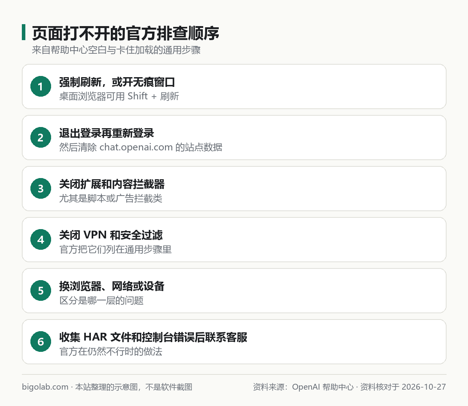Select the line 官方把它们列在通用步骤里
Screen dimensions: 468x406
[x=115, y=249]
